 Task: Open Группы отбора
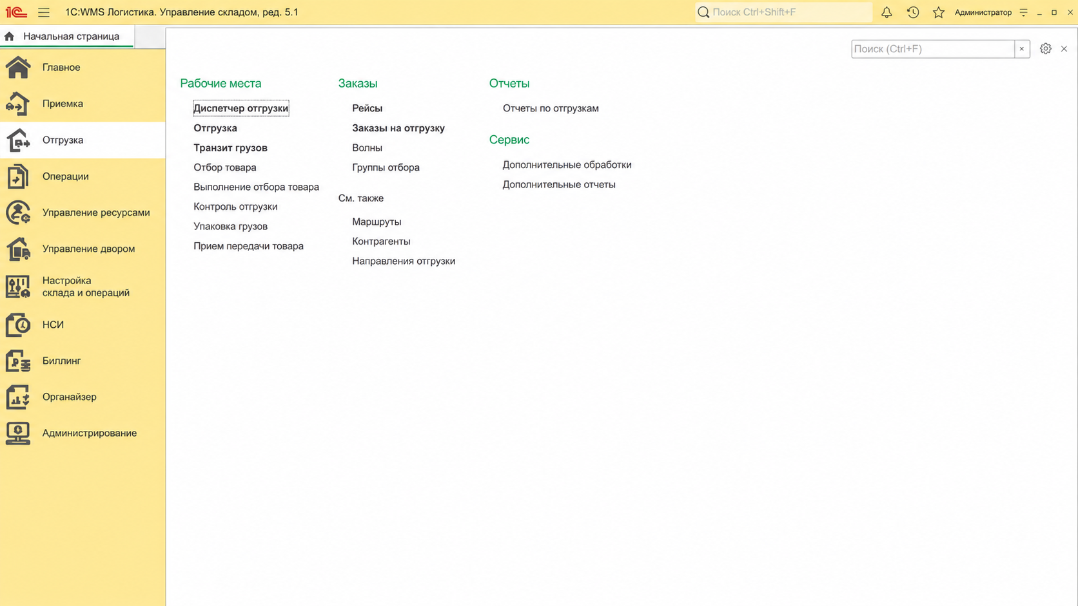(386, 167)
